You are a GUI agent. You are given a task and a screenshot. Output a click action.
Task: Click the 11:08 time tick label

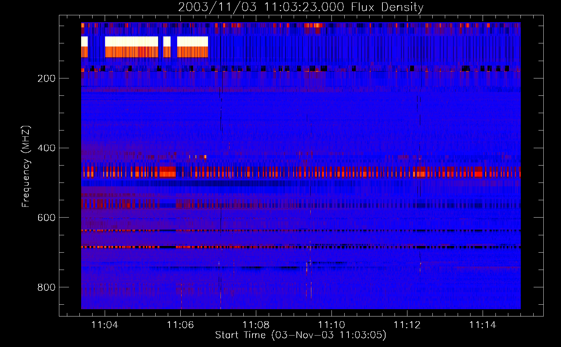(256, 325)
